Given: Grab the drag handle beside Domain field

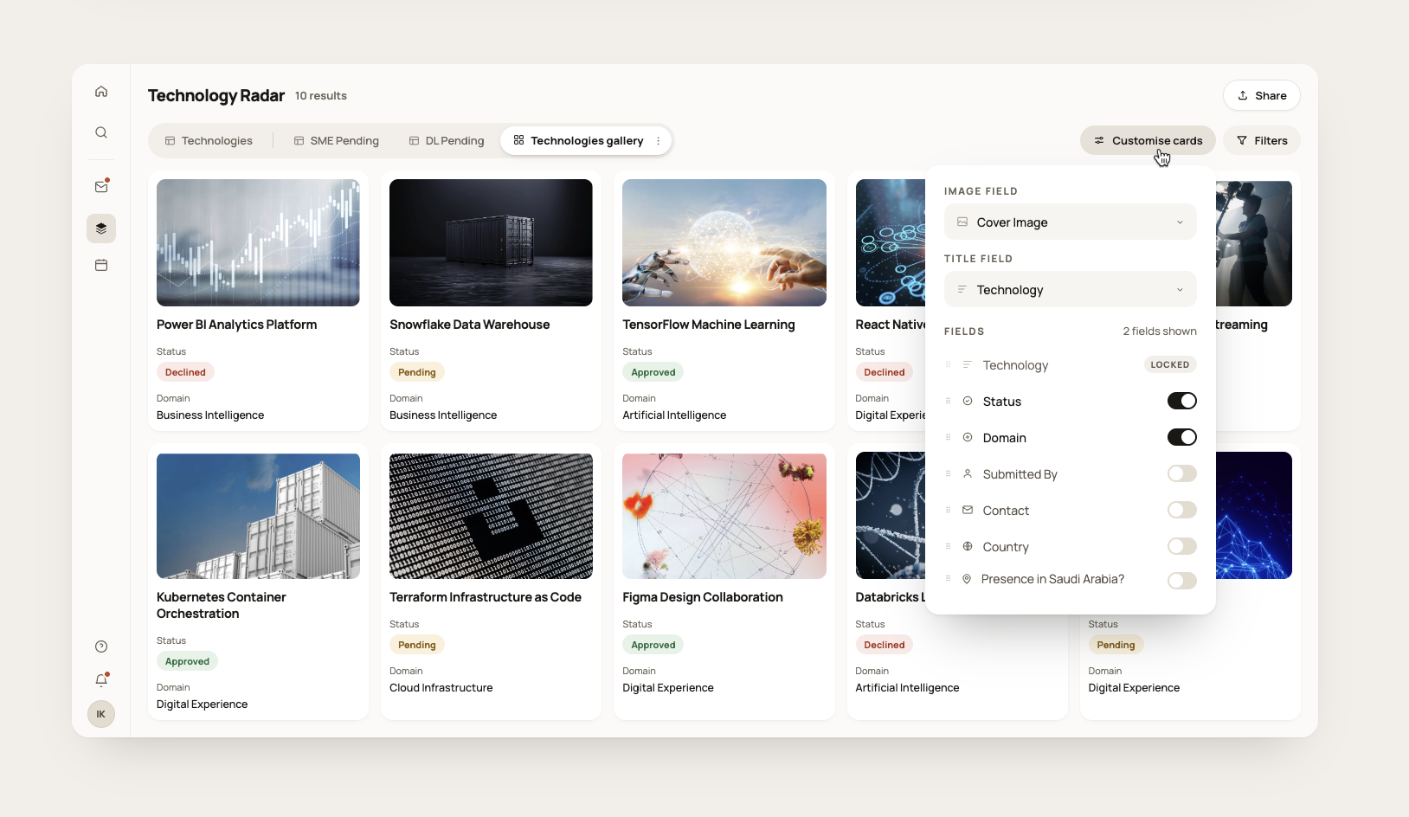Looking at the screenshot, I should [949, 437].
